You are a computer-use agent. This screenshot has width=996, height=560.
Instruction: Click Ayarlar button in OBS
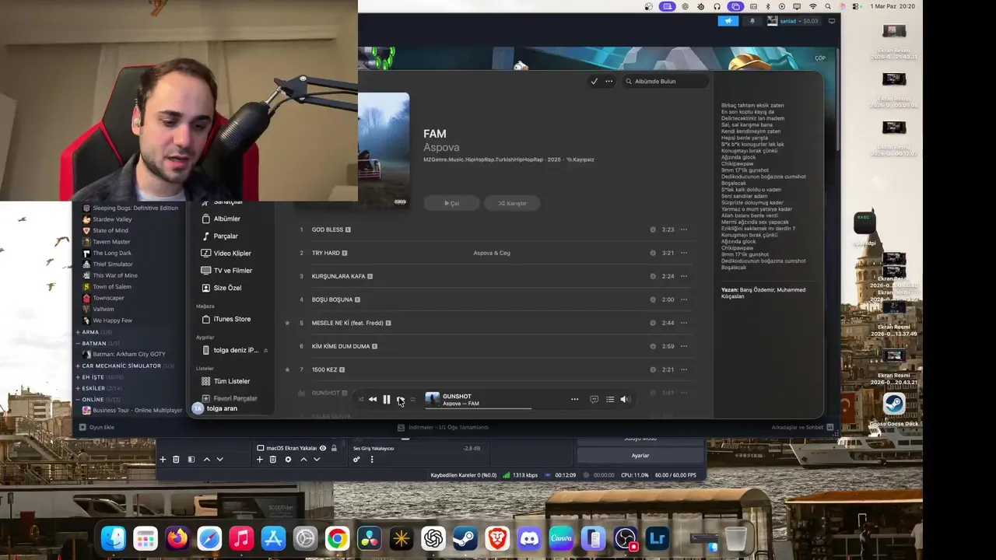tap(640, 455)
